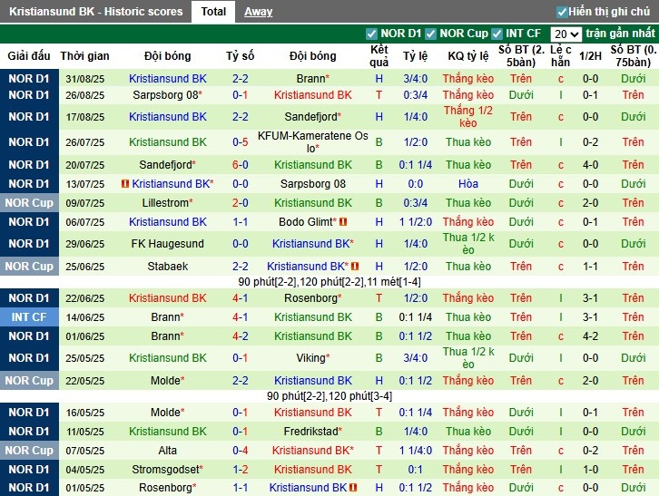659x496 pixels.
Task: Click the 'Tỷ số' column header
Action: pyautogui.click(x=241, y=55)
